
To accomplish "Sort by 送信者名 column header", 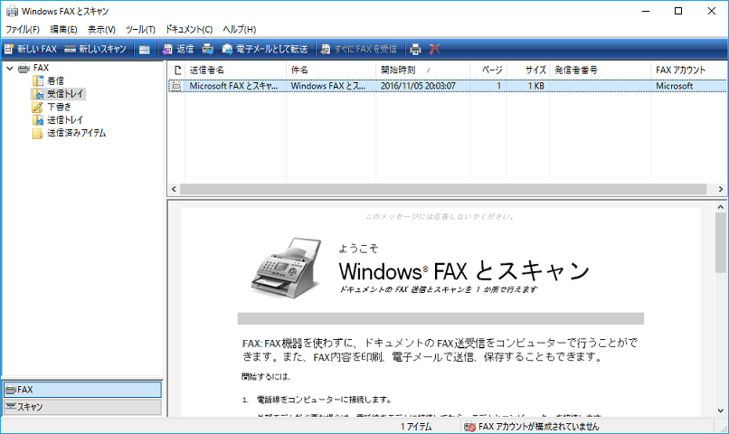I will (x=235, y=71).
